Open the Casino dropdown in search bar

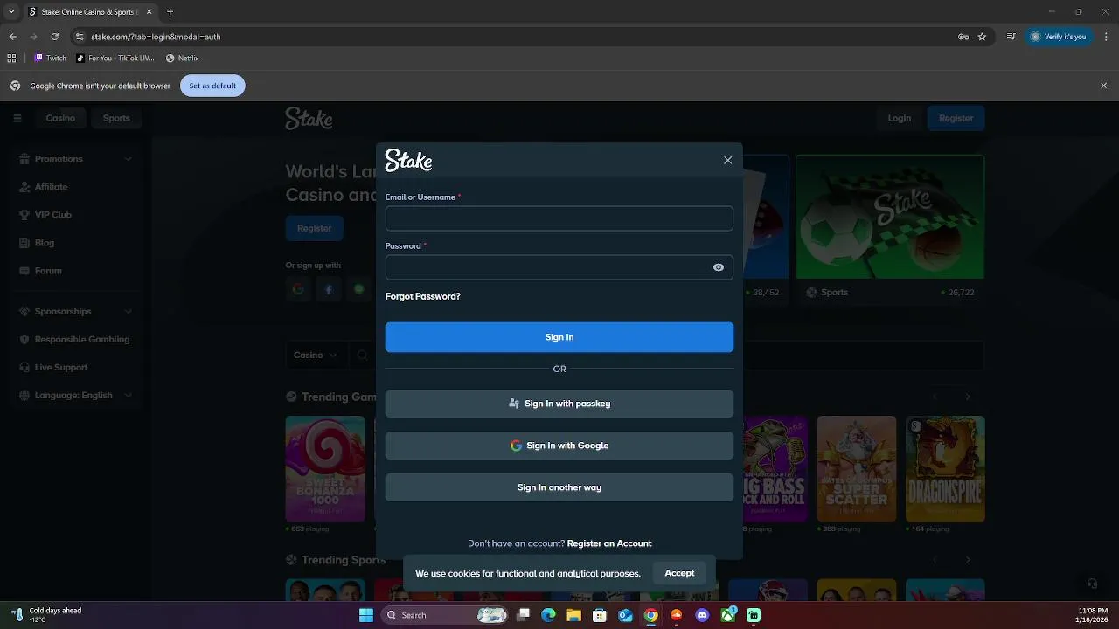pos(315,355)
